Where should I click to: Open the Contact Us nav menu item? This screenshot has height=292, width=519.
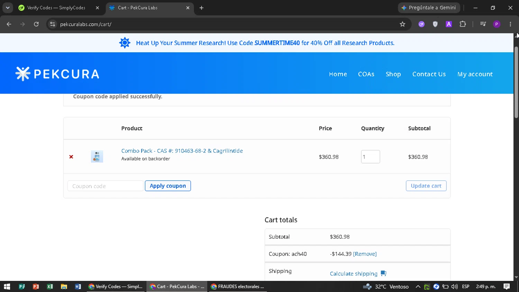pos(429,74)
